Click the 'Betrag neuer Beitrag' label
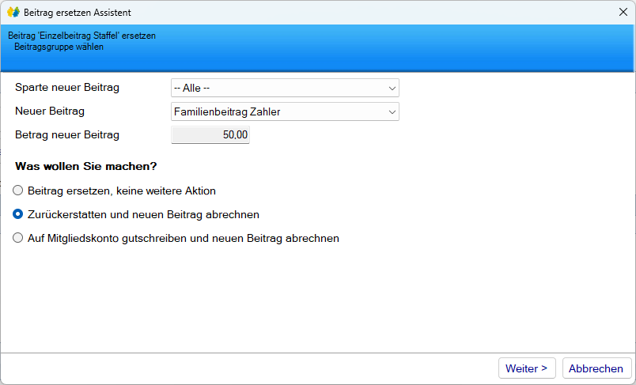This screenshot has height=385, width=636. [67, 135]
